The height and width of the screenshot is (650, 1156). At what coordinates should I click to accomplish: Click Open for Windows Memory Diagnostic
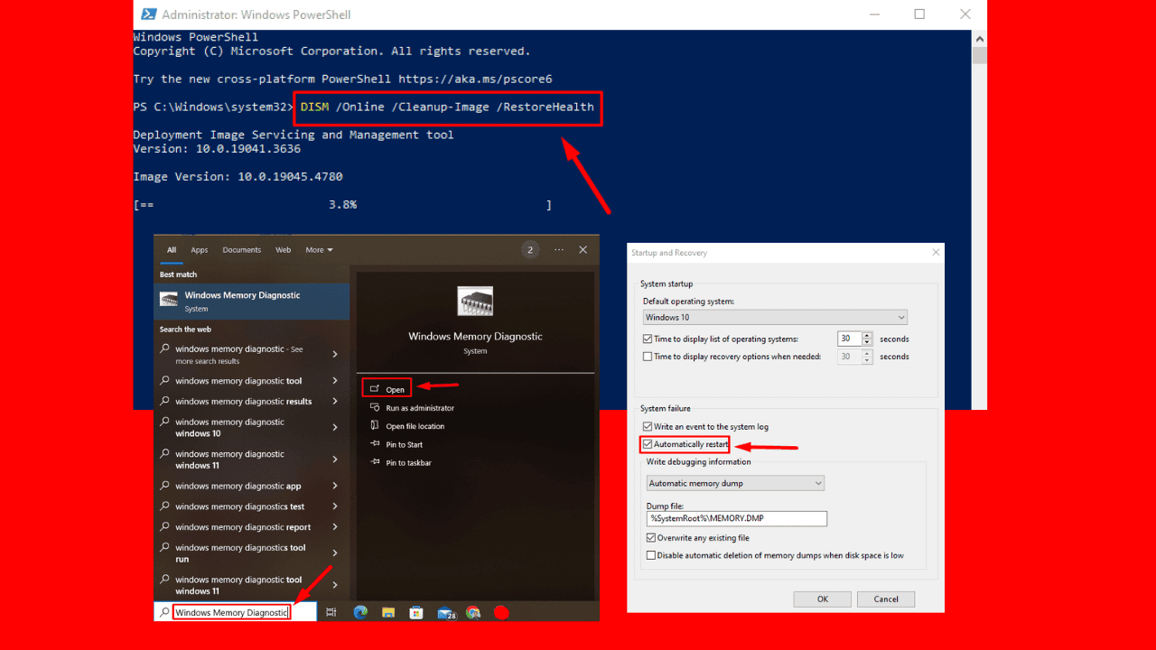tap(387, 388)
